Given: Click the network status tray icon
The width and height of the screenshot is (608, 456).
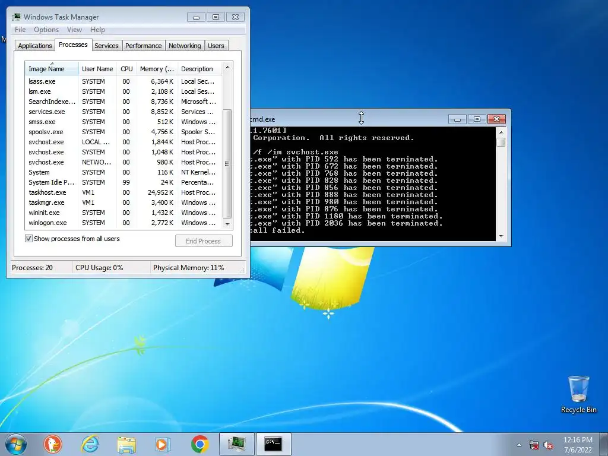Looking at the screenshot, I should (534, 445).
